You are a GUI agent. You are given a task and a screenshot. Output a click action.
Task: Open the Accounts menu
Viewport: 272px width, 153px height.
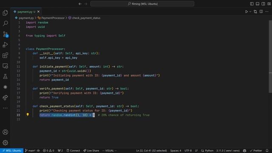click(x=5, y=132)
